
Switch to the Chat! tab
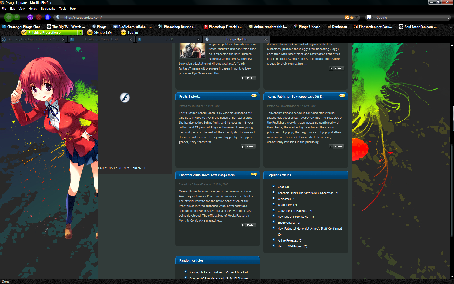coord(168,39)
